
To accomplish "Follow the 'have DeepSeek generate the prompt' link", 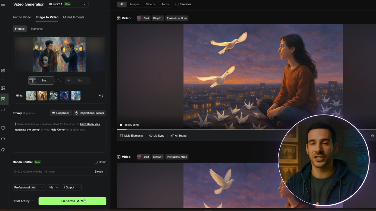I will coord(58,127).
